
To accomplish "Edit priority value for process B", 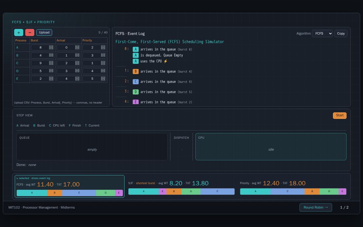I will pos(94,55).
